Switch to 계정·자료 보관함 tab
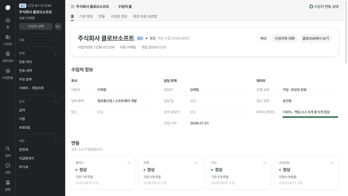 click(145, 16)
